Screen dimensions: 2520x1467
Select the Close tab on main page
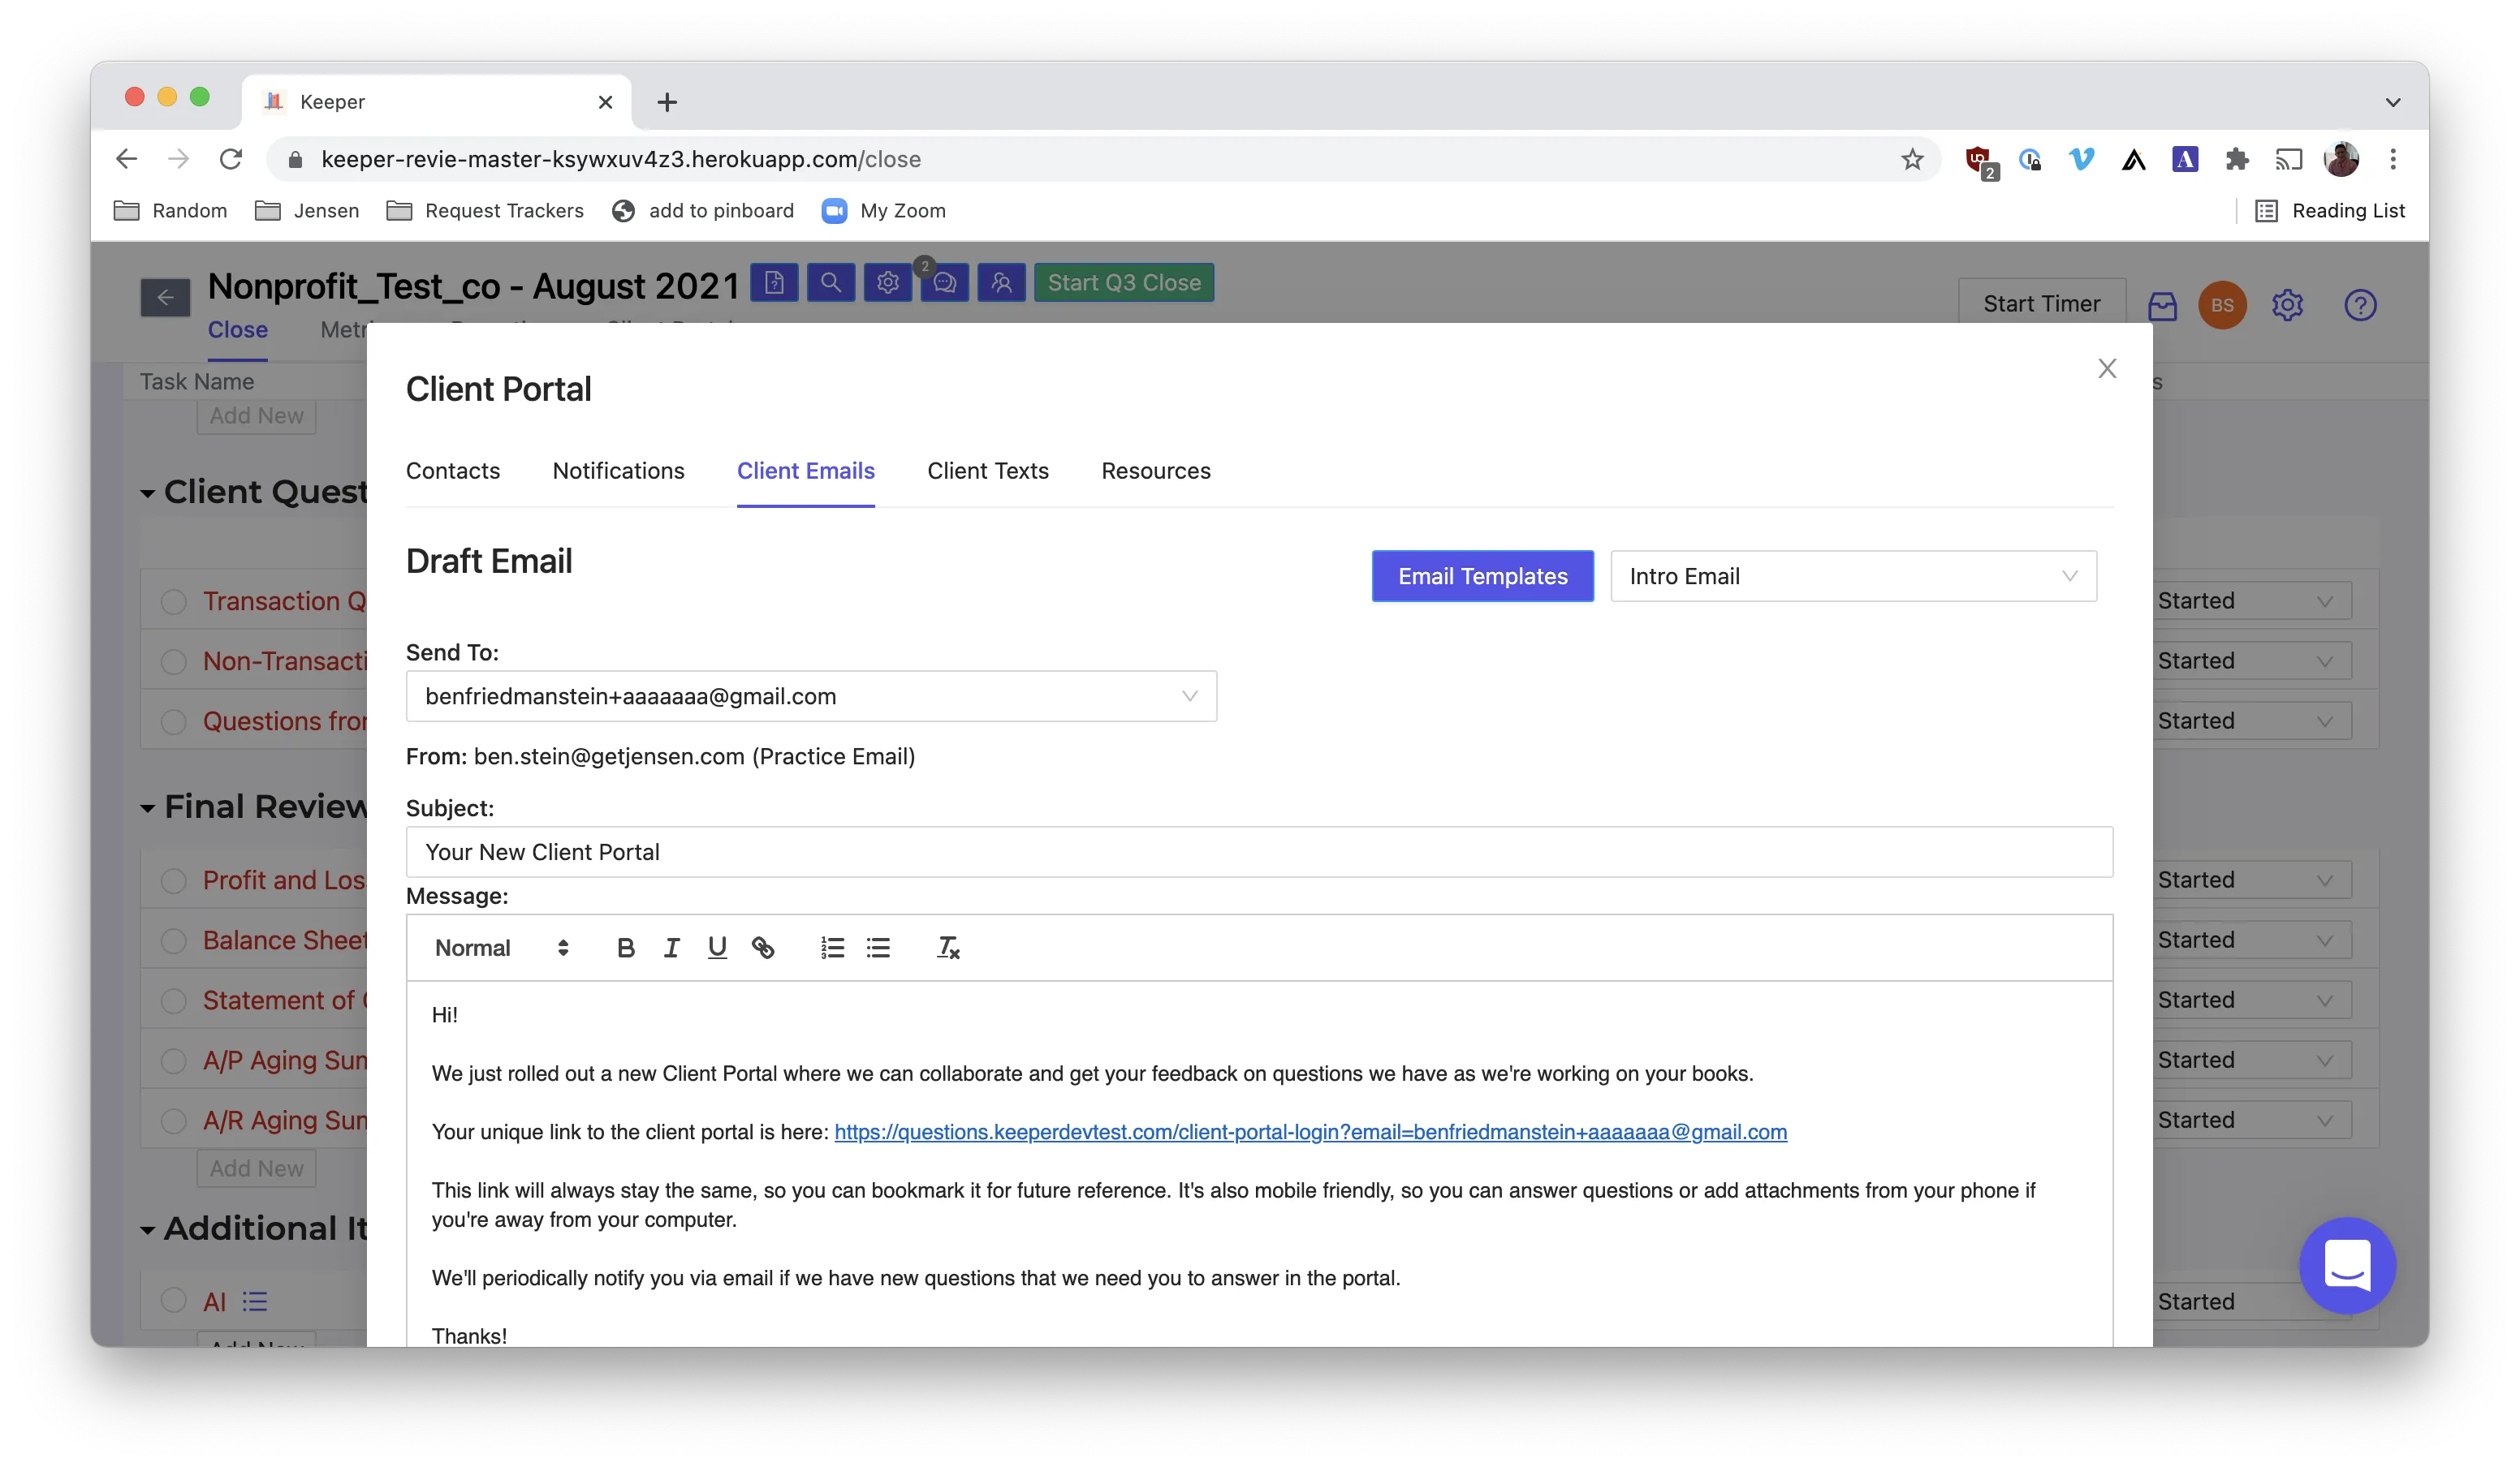[238, 329]
